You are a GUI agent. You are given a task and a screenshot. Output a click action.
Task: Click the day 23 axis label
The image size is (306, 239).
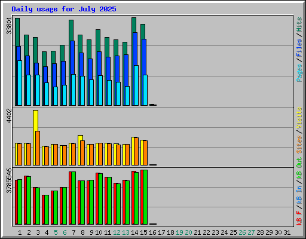tap(215, 232)
